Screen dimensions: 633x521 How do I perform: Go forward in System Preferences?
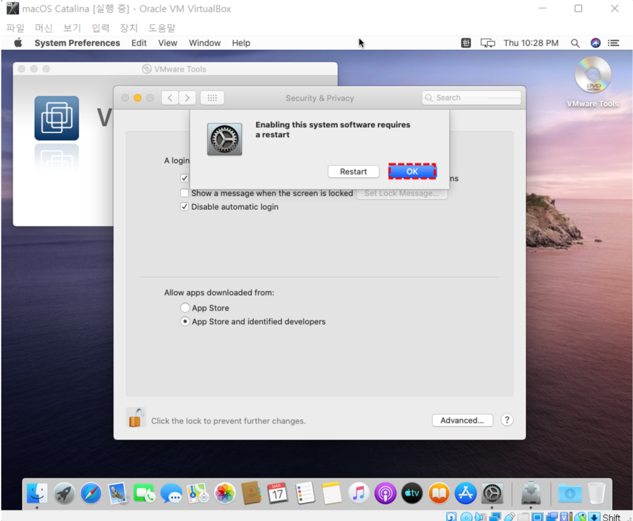pyautogui.click(x=188, y=98)
